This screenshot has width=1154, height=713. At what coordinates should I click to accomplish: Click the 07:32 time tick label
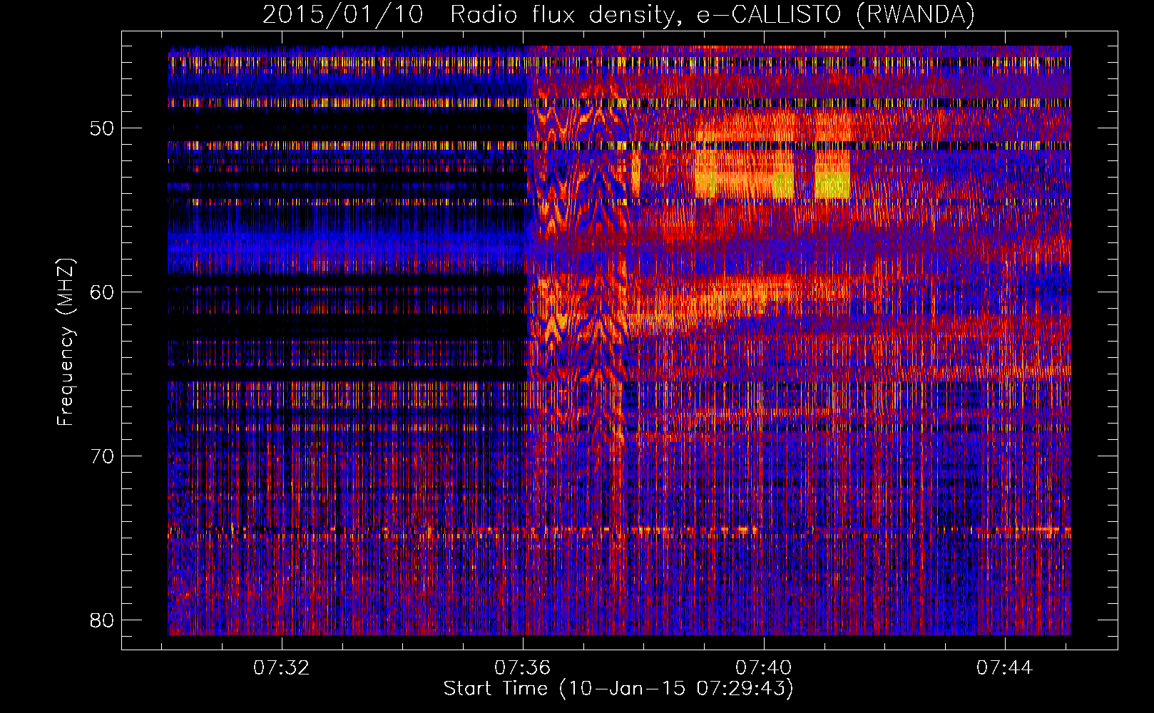pos(282,667)
